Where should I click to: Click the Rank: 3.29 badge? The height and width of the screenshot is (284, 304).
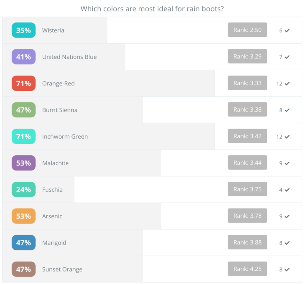247,57
